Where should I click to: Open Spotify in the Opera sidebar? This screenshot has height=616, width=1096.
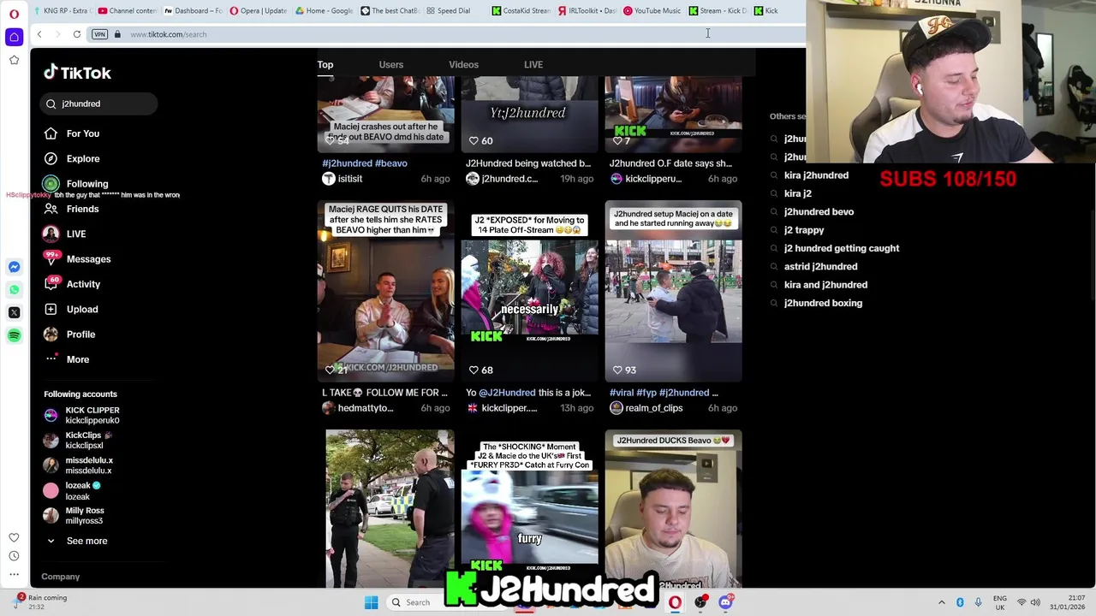14,335
